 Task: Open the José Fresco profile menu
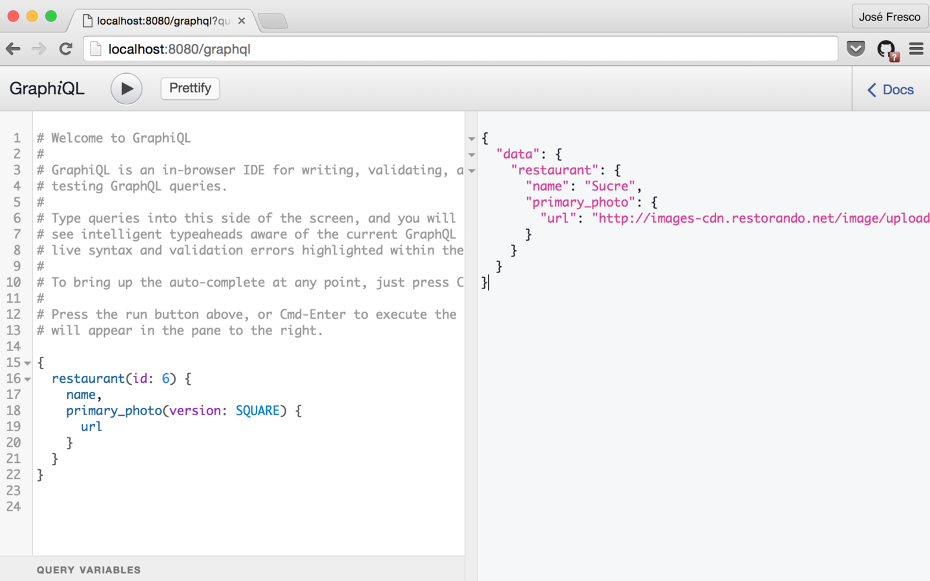[889, 17]
